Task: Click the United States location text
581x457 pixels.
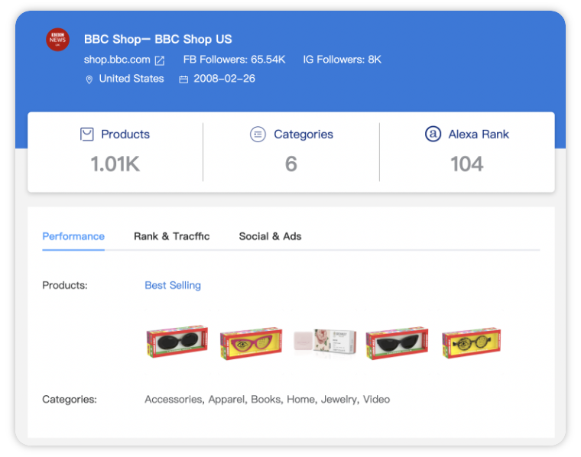Action: (131, 79)
